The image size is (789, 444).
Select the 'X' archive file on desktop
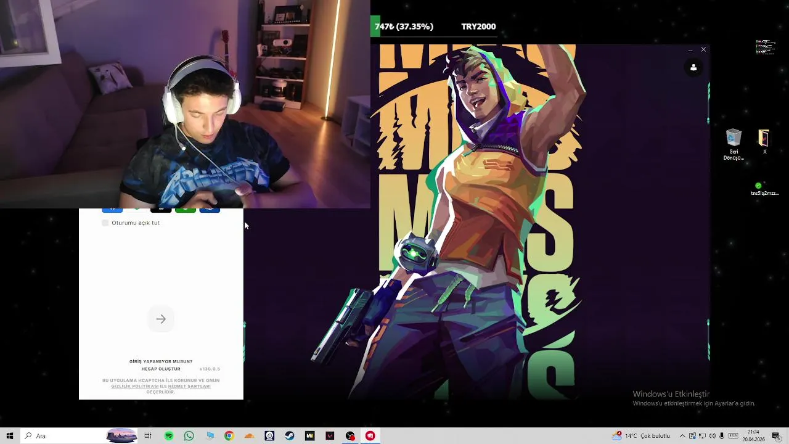764,142
